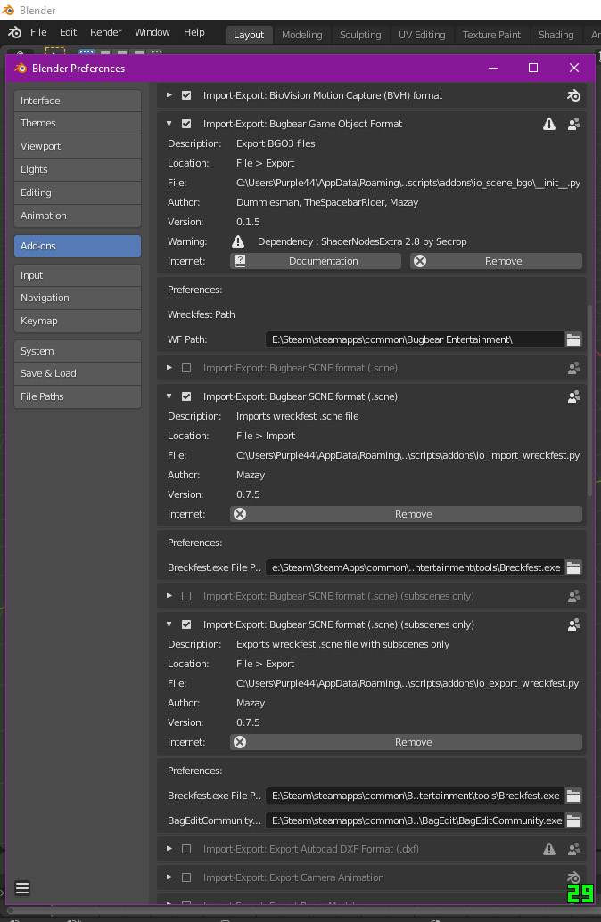Screen dimensions: 601x922
Task: Open Keymap preferences section
Action: click(77, 321)
